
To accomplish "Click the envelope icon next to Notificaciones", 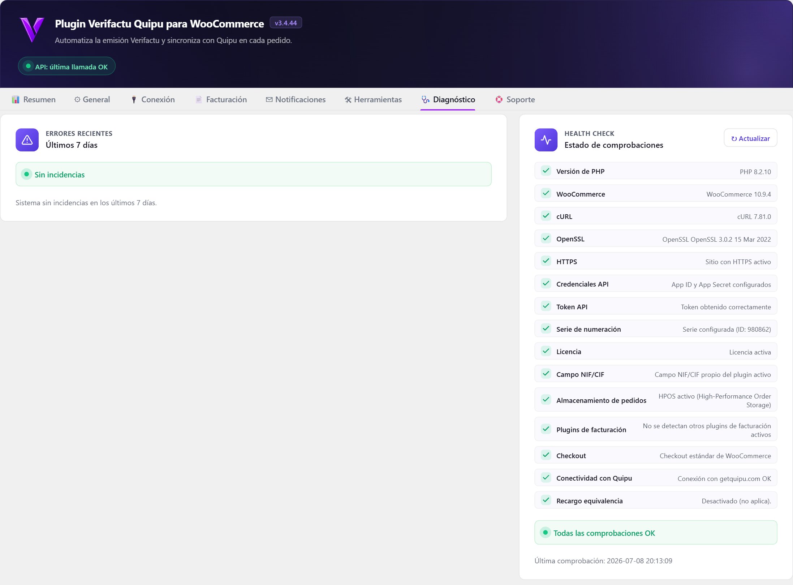I will coord(269,99).
